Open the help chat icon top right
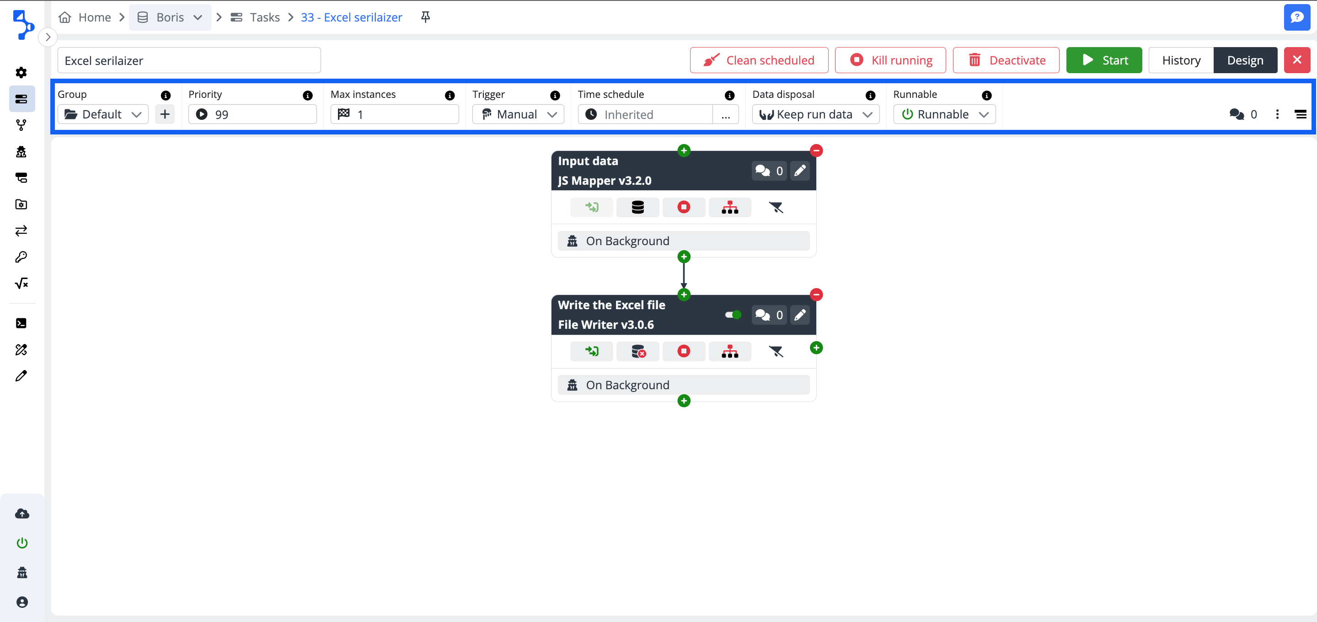This screenshot has height=622, width=1317. 1296,17
